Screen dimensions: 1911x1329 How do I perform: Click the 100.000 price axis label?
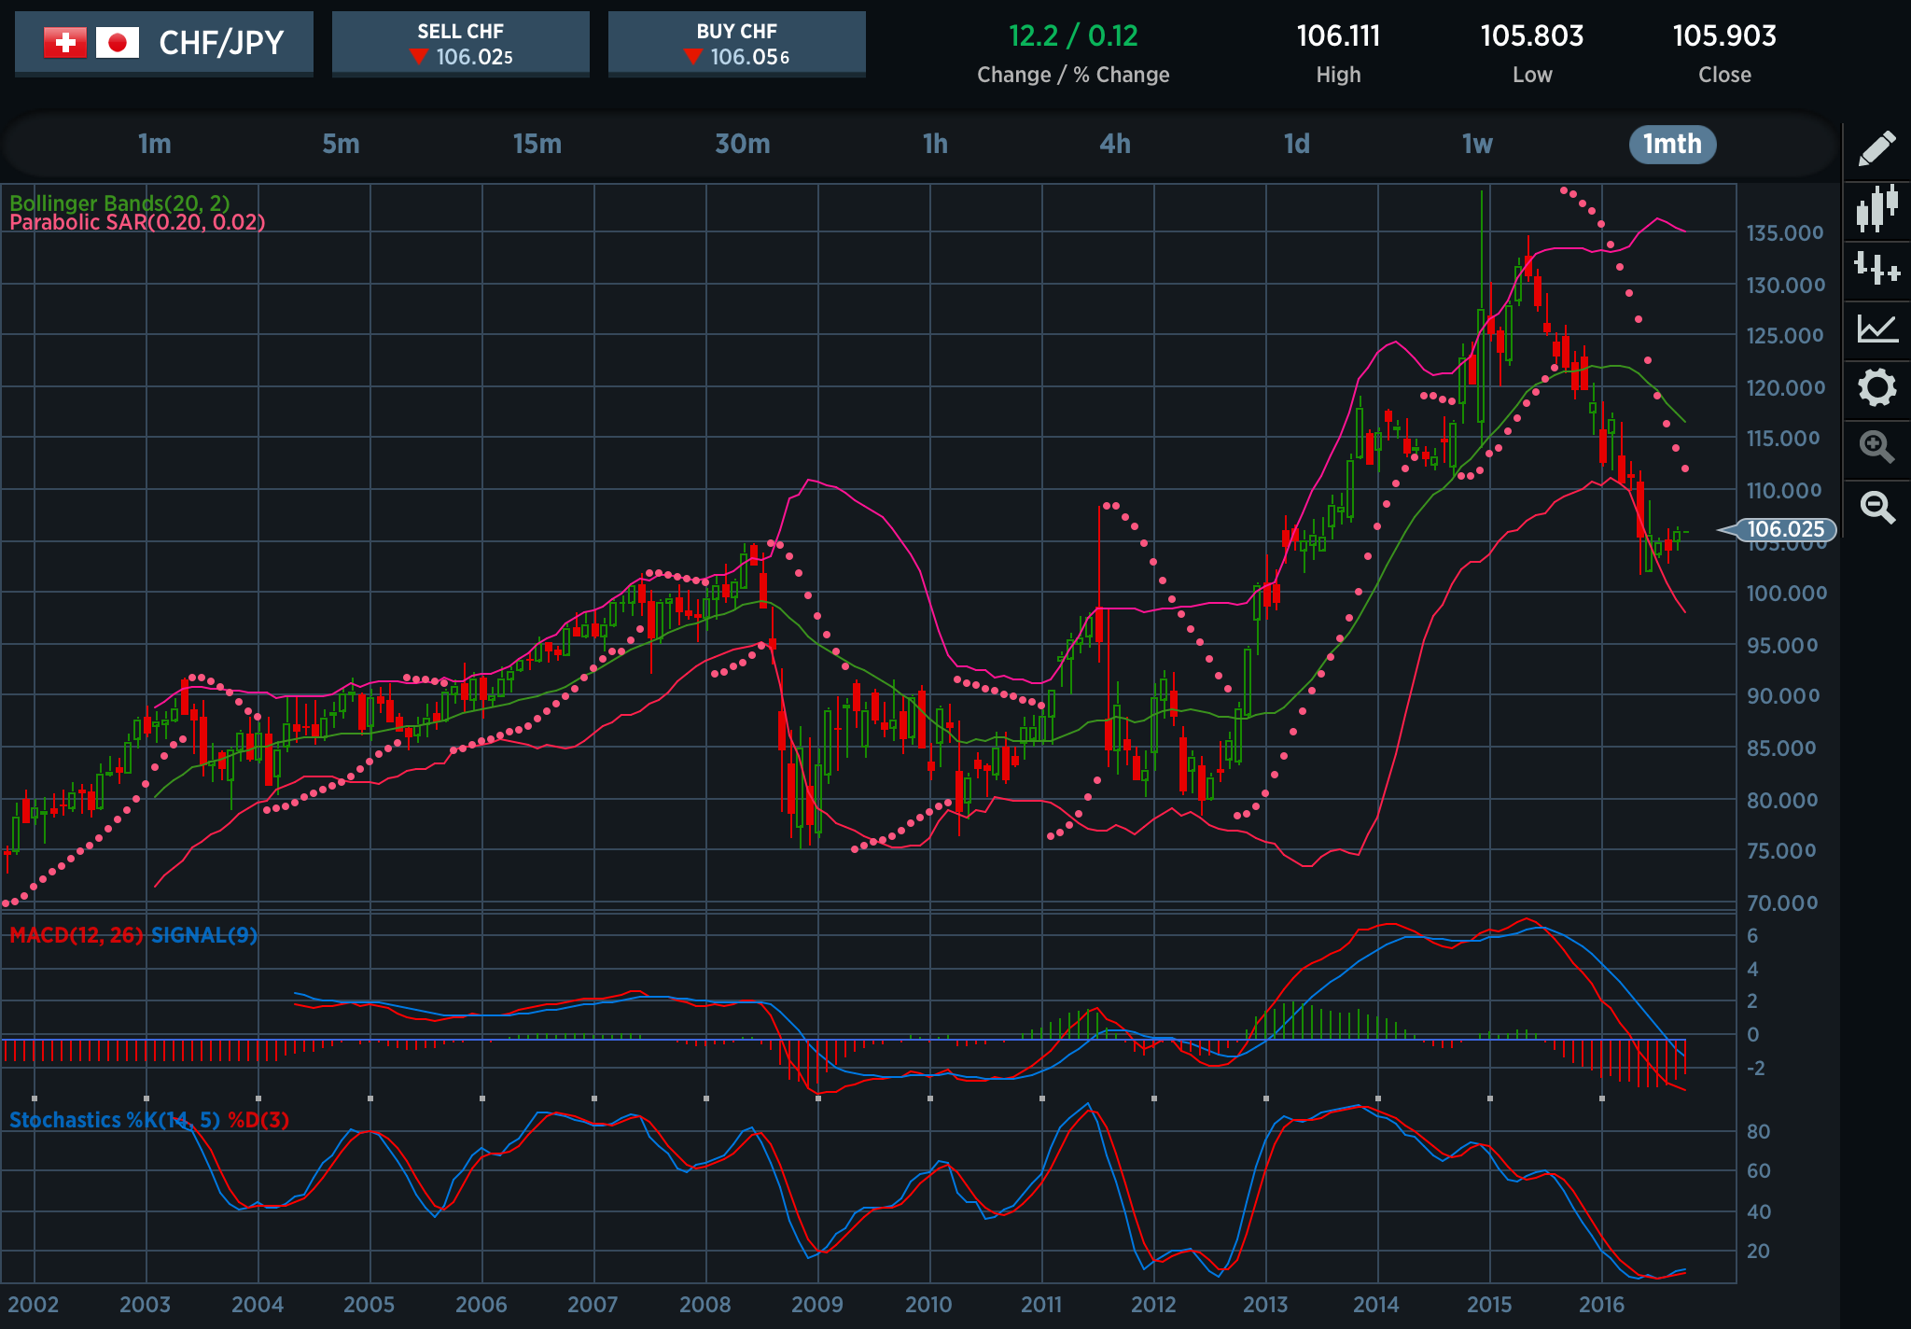point(1787,594)
